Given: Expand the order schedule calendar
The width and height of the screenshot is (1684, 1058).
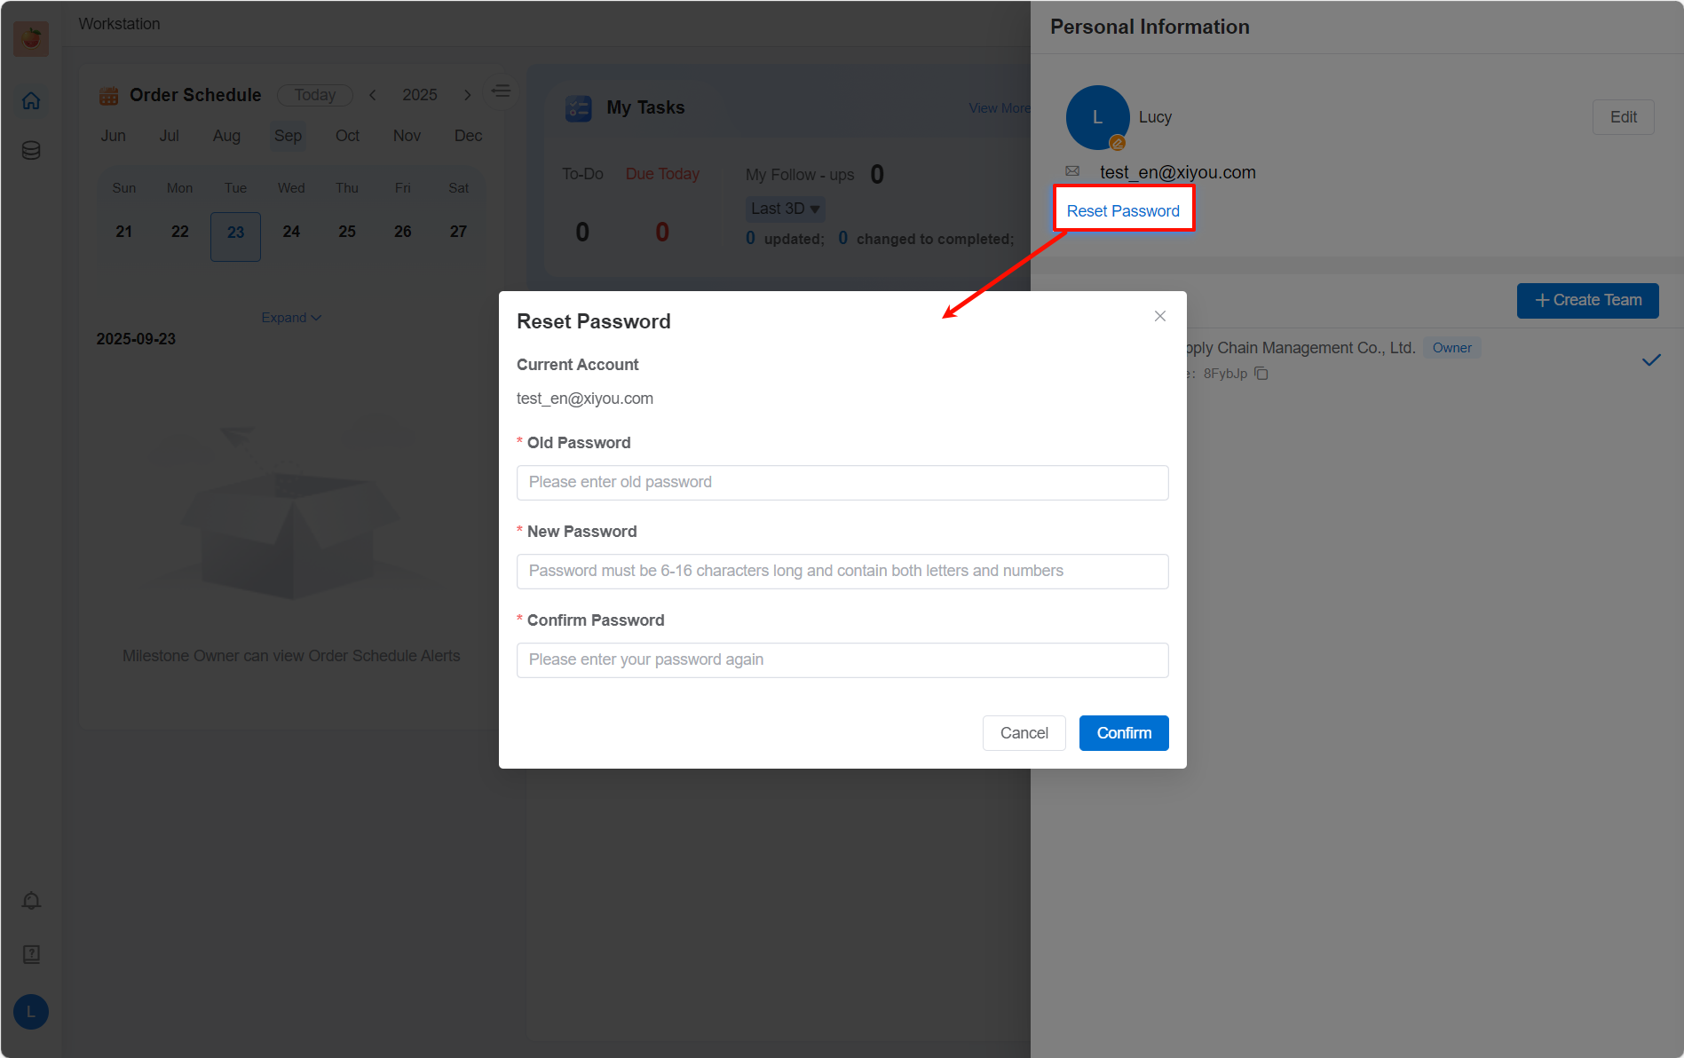Looking at the screenshot, I should tap(290, 318).
